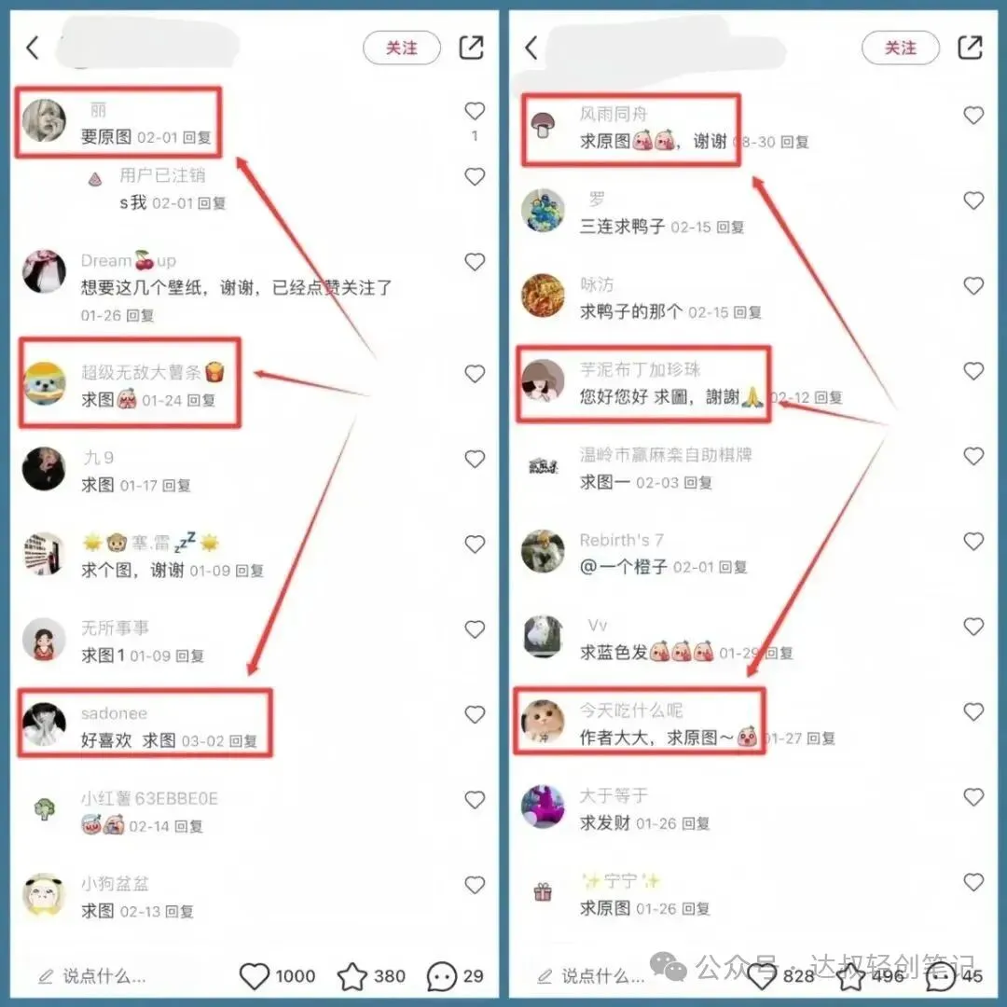Click the 关注 button in right screen
The image size is (1007, 1007).
click(901, 48)
